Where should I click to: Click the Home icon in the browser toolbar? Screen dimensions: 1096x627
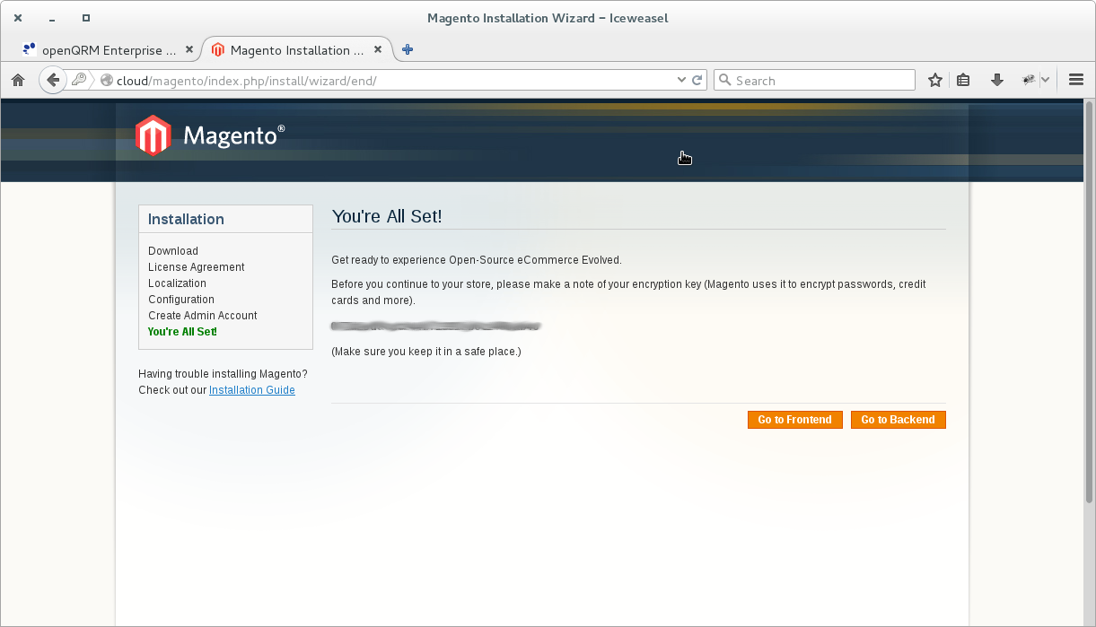[18, 80]
